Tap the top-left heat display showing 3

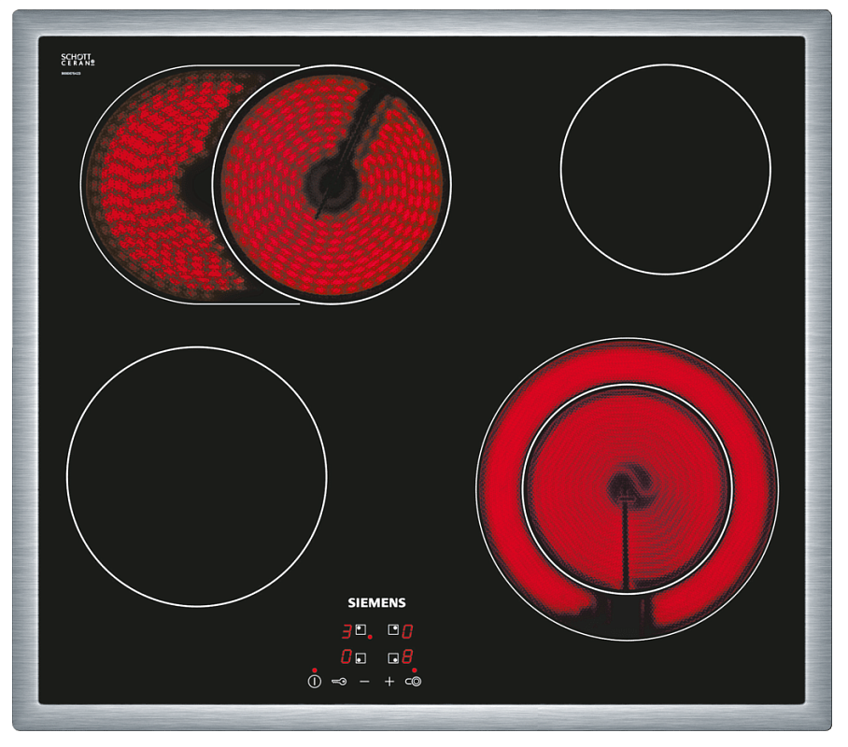tap(346, 630)
